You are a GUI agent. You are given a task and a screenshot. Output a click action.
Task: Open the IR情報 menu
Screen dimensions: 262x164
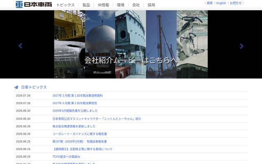104,5
